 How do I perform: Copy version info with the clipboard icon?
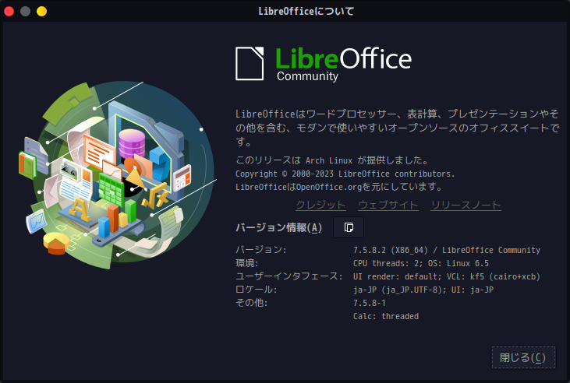(349, 227)
